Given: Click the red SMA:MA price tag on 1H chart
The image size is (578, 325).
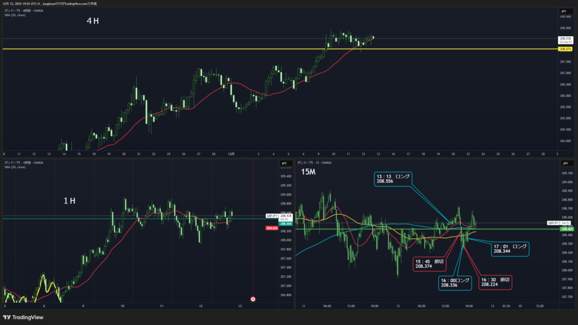Looking at the screenshot, I should tap(271, 228).
